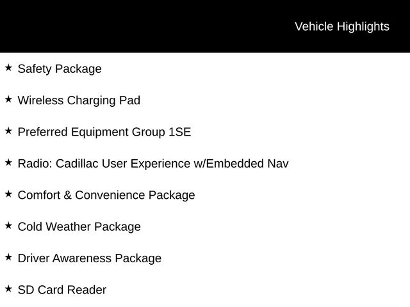Viewport: 410px width, 307px height.
Task: Click the star beside Driver Awareness Package
Action: coord(8,257)
